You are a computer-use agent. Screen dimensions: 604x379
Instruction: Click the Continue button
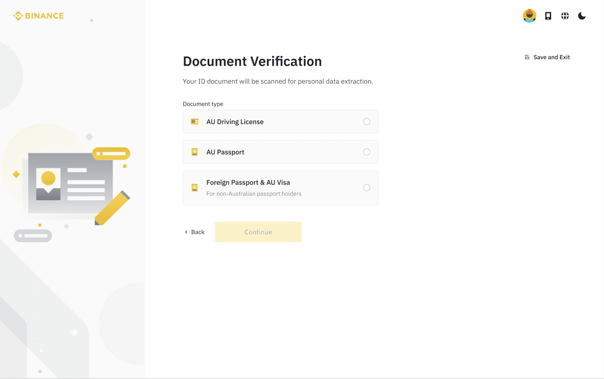pos(258,232)
